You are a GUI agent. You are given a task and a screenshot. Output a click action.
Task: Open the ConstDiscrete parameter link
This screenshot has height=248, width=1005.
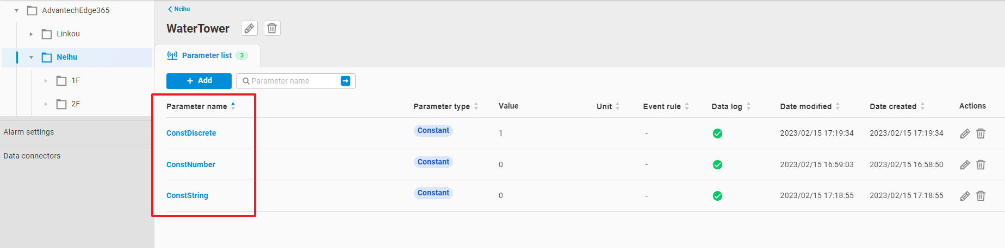pos(191,133)
